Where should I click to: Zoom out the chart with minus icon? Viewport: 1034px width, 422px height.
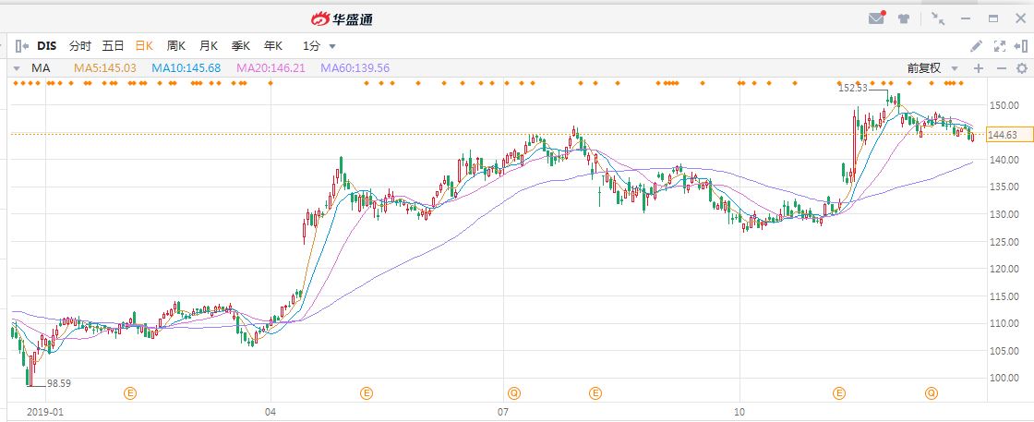click(1000, 68)
